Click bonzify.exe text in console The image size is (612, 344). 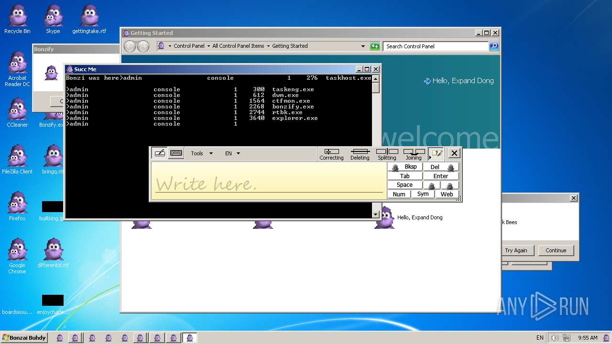click(x=293, y=107)
